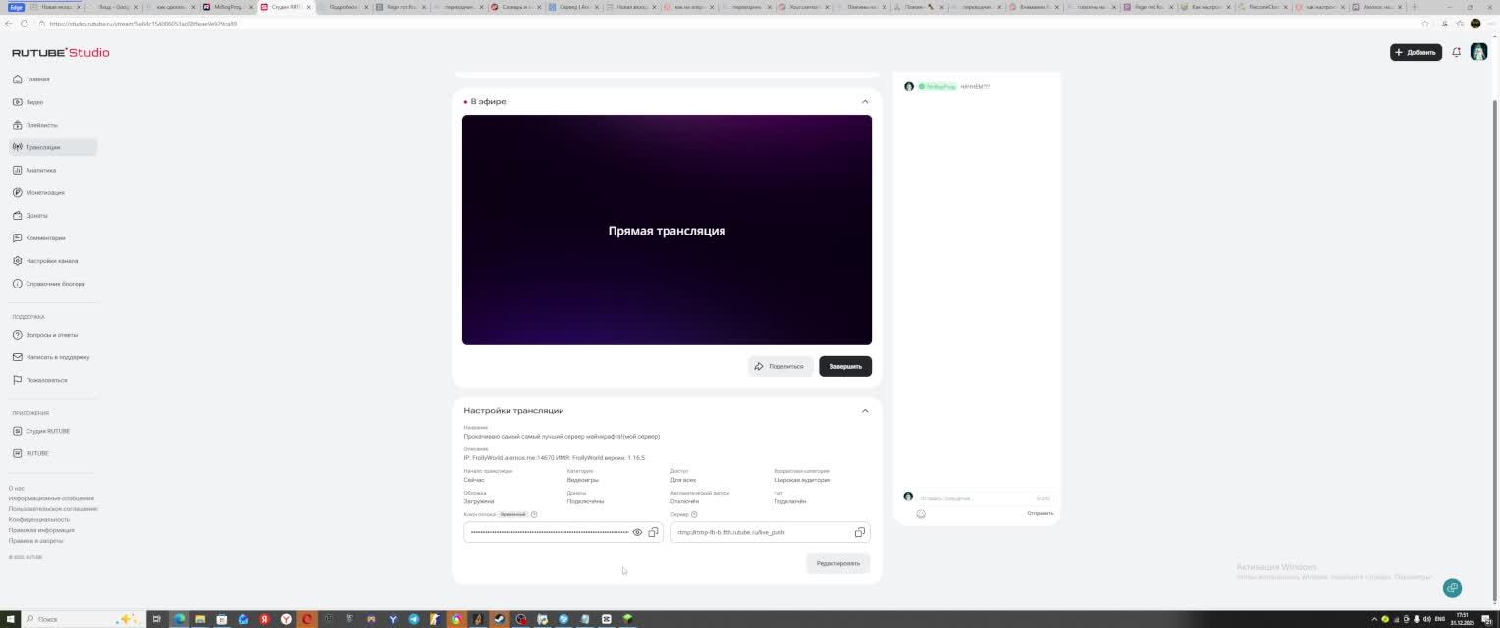The image size is (1500, 628).
Task: Click help icon next to Ключ потока
Action: pyautogui.click(x=534, y=514)
